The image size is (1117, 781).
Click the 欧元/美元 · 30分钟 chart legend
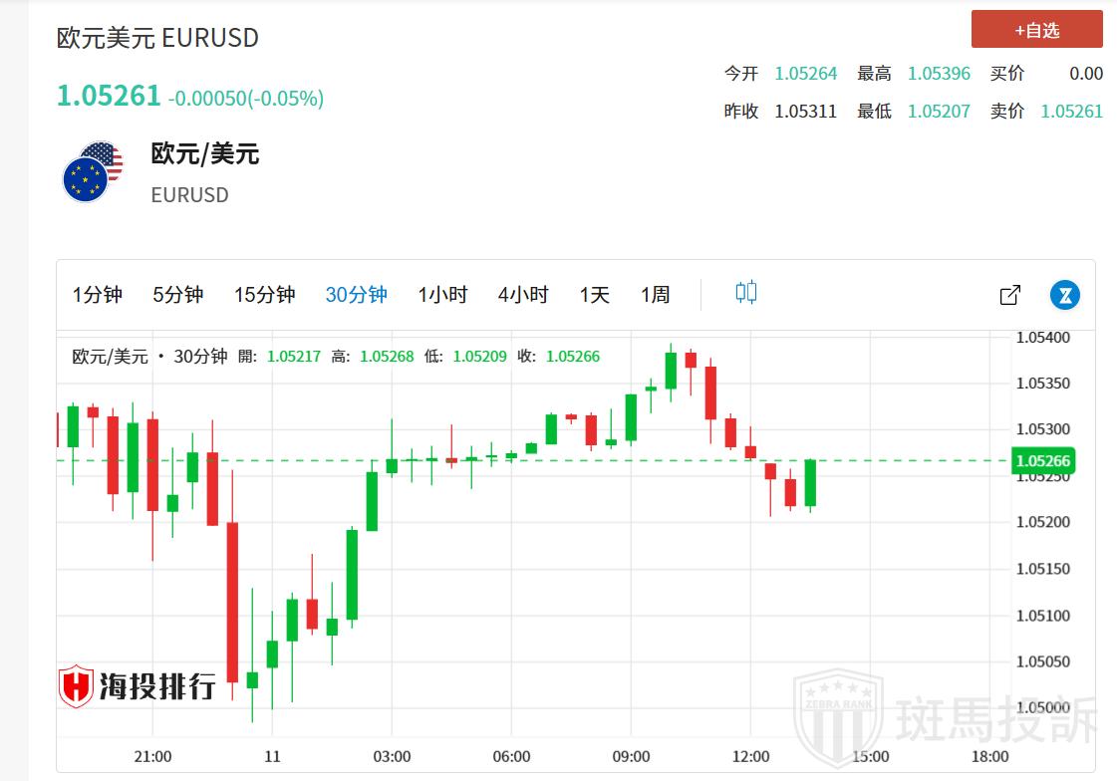pos(149,356)
